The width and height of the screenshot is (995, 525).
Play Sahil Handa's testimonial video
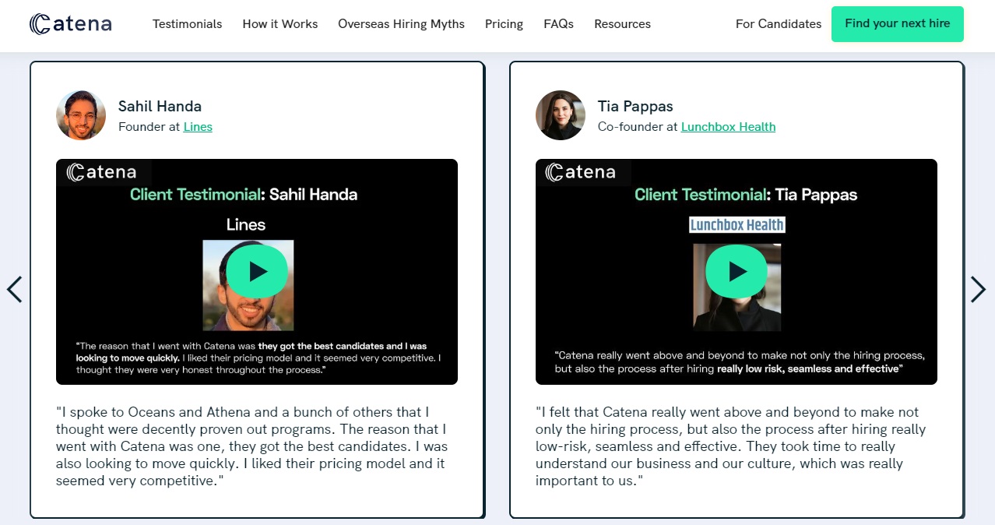(x=258, y=271)
